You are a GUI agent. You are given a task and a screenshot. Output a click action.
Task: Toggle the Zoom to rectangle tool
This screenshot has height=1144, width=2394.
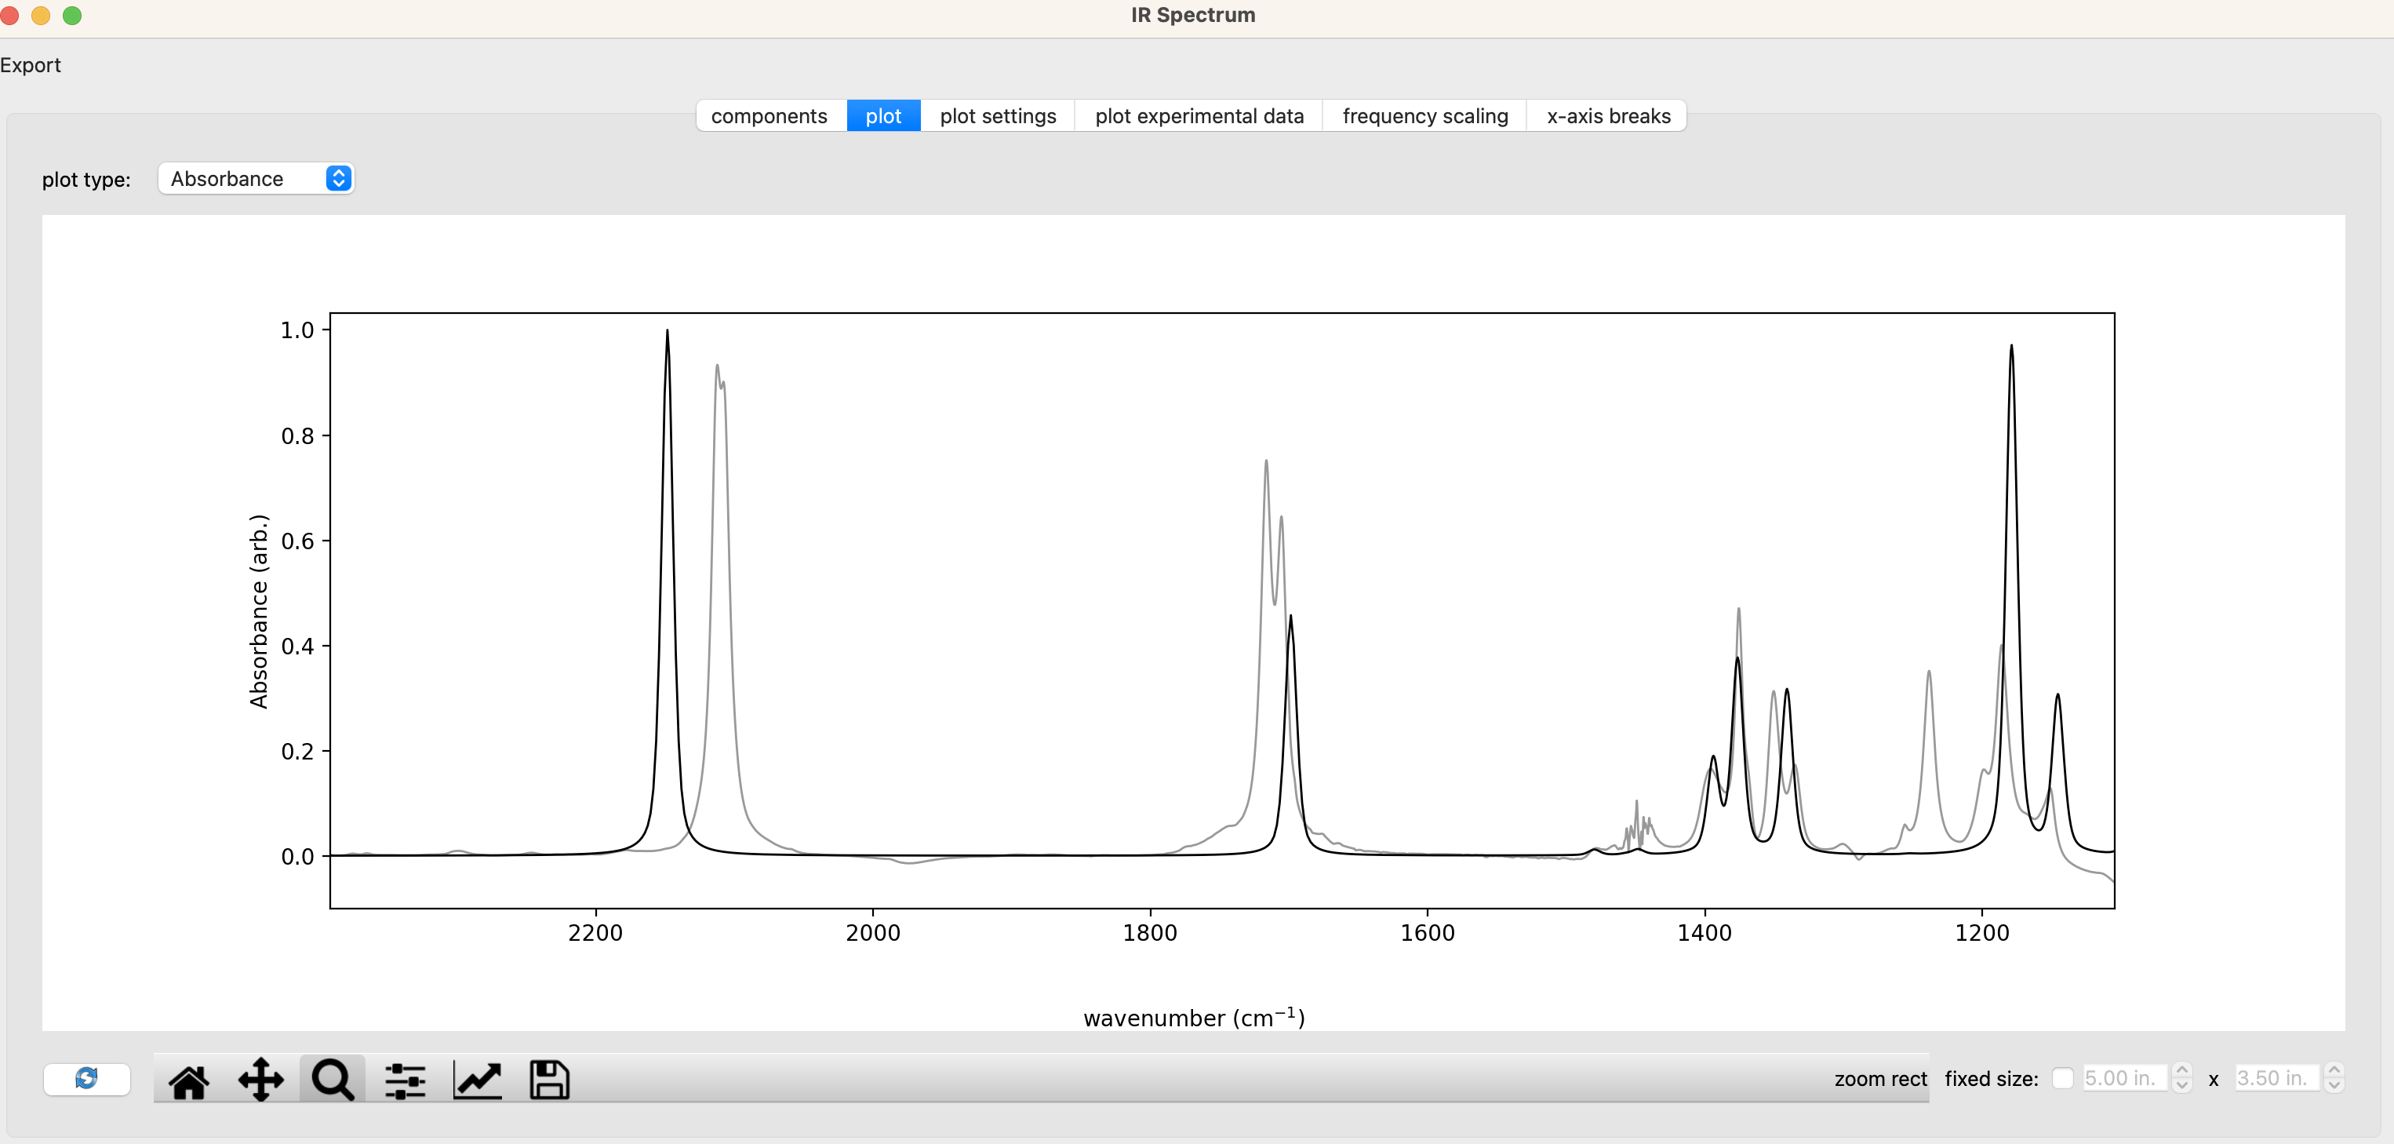(333, 1080)
